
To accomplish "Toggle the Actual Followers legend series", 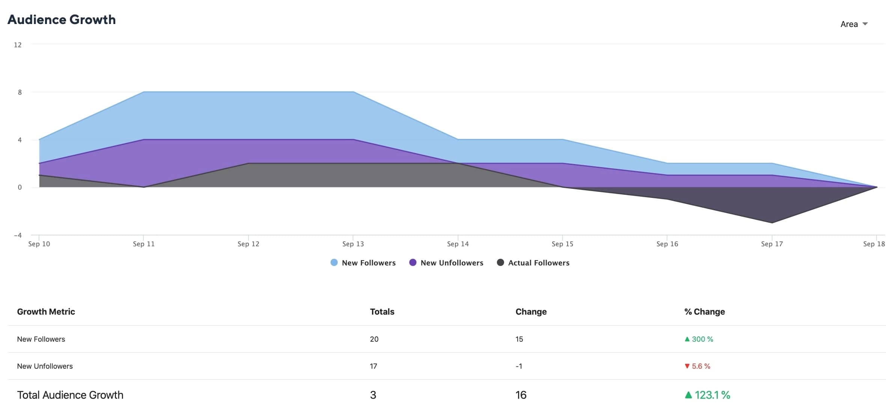I will (x=533, y=263).
